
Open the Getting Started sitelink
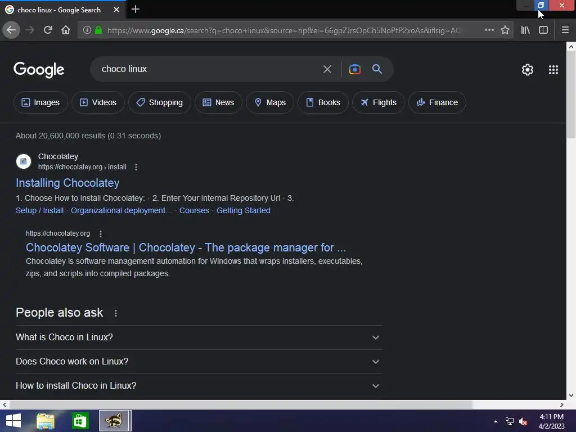coord(243,210)
